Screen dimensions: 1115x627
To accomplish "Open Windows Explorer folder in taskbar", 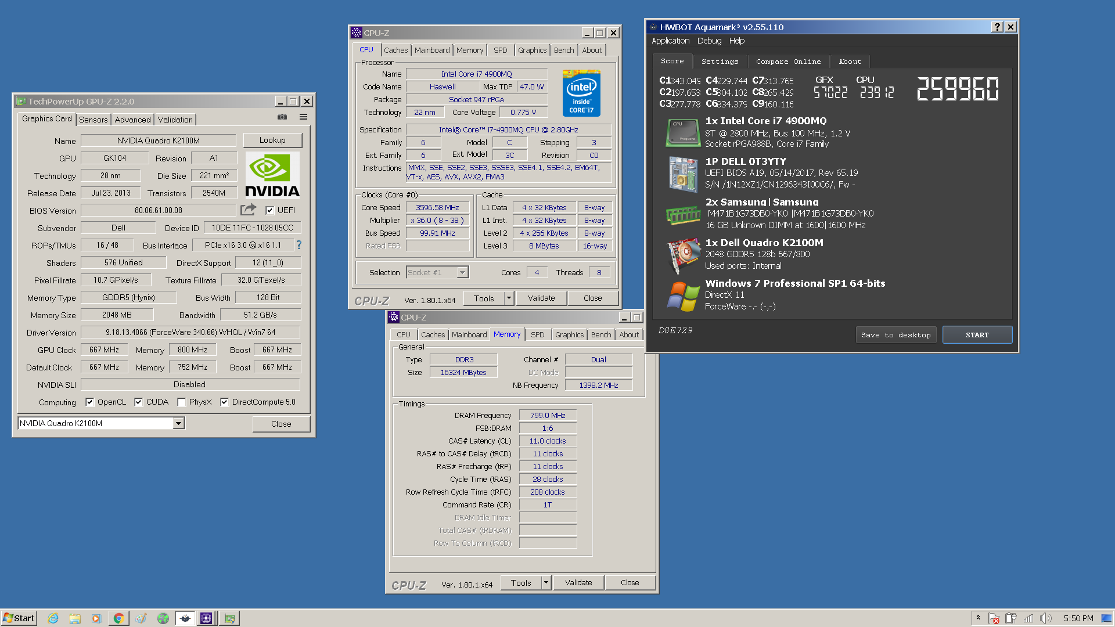I will pyautogui.click(x=75, y=618).
